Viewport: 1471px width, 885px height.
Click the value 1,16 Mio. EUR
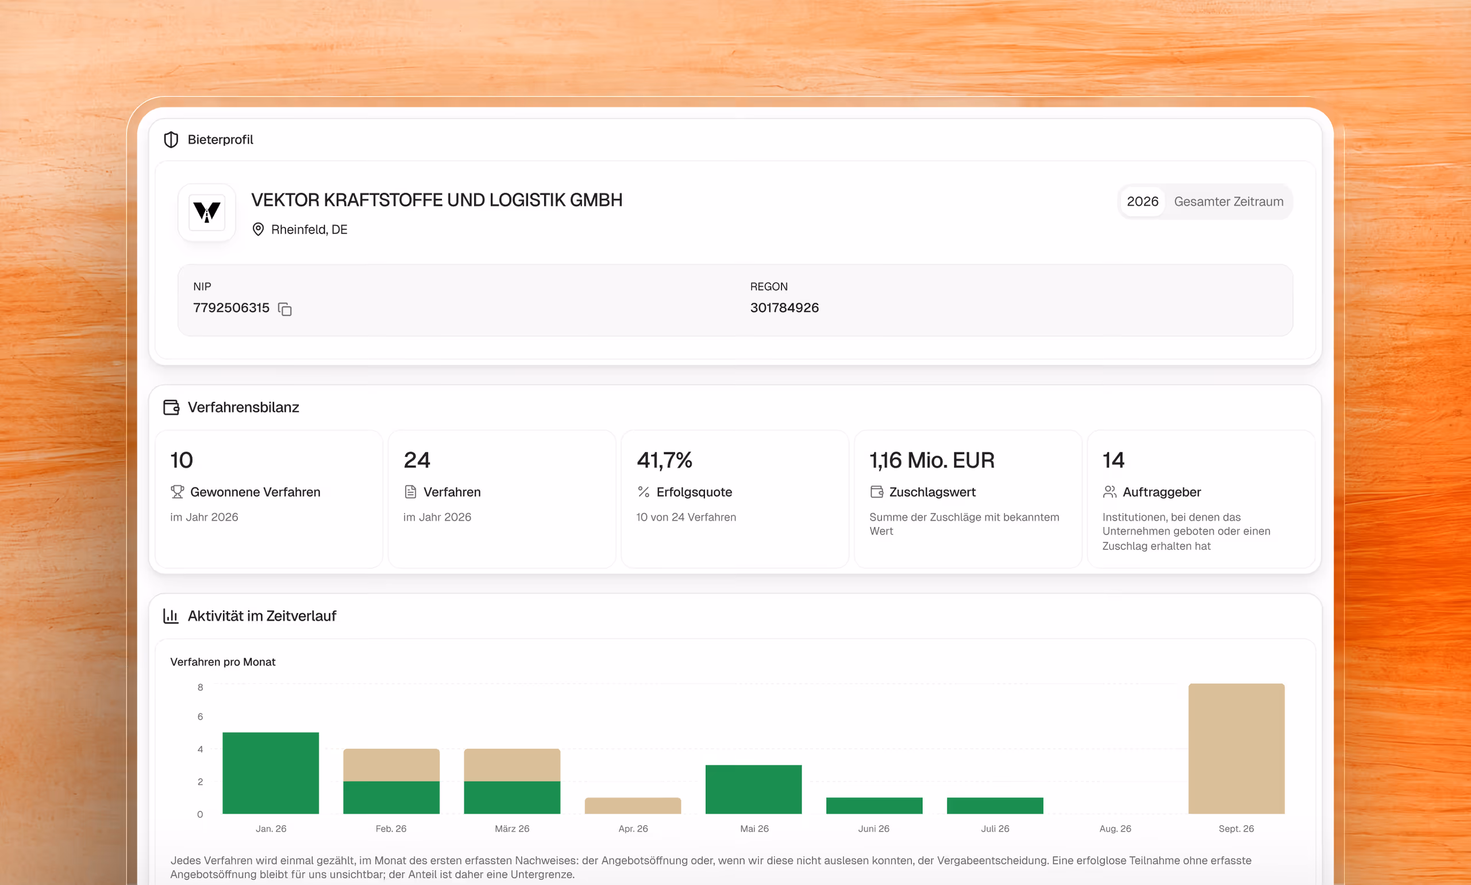(932, 460)
